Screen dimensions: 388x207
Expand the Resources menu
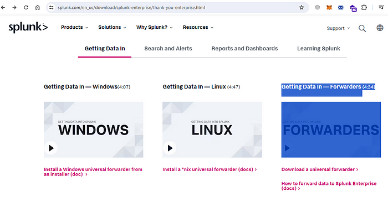pyautogui.click(x=198, y=27)
